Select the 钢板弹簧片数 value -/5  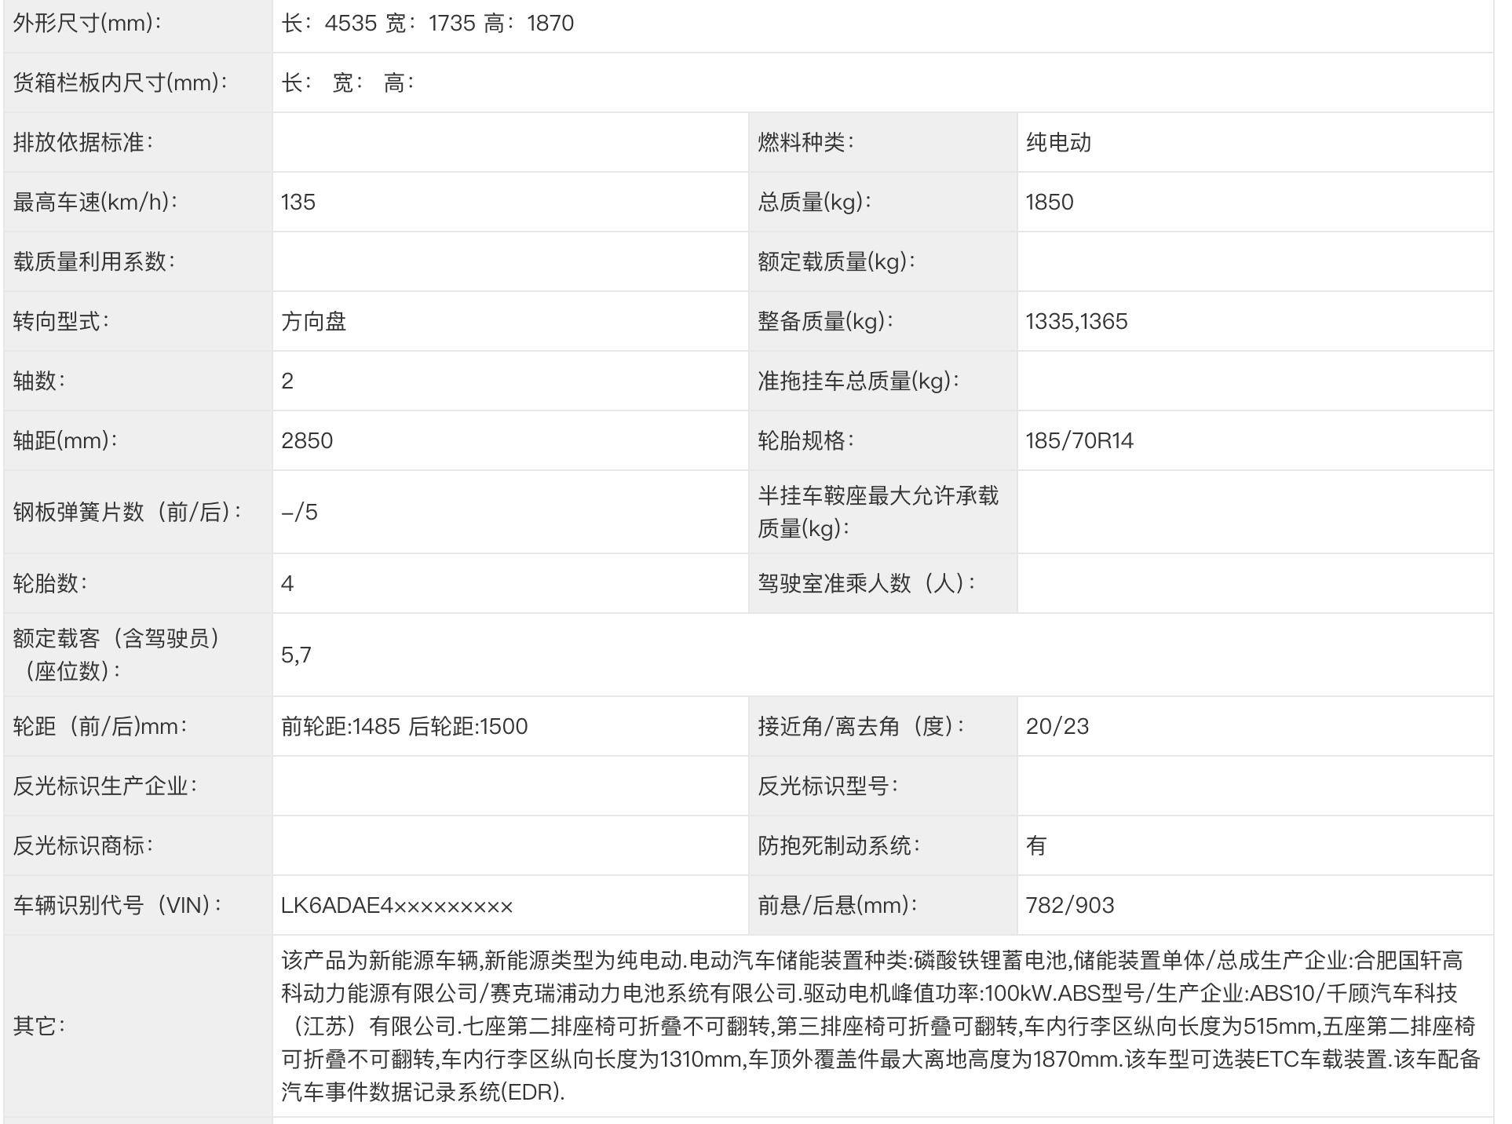pyautogui.click(x=300, y=513)
